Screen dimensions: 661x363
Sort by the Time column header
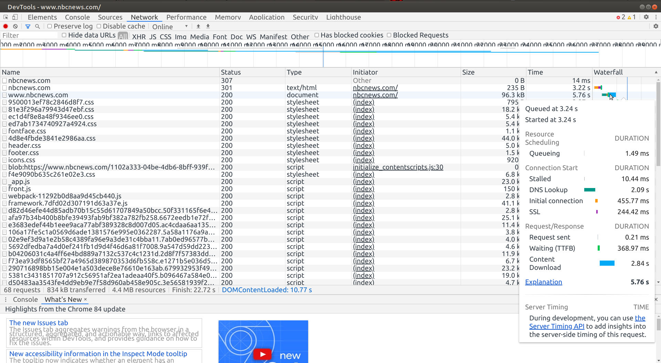click(x=559, y=72)
